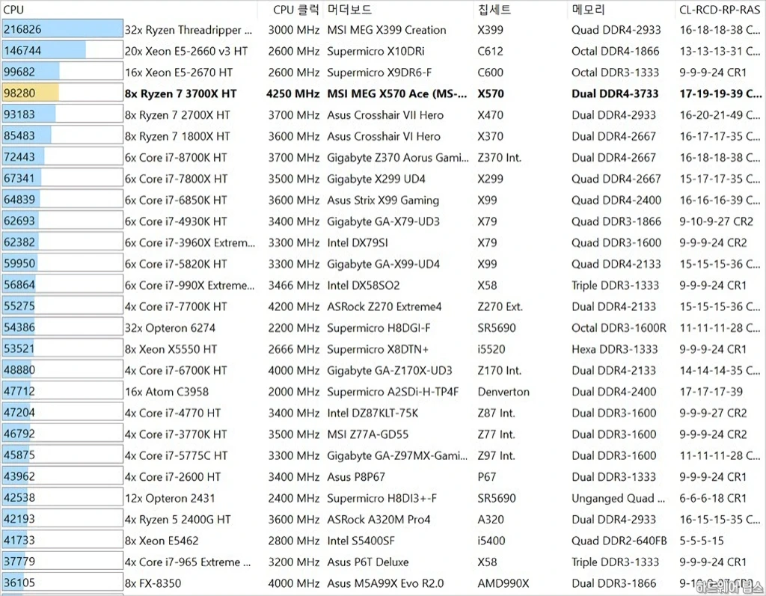Screen dimensions: 766x596
Task: Click 4x Ryzen 5 2400G HT
Action: 178,519
